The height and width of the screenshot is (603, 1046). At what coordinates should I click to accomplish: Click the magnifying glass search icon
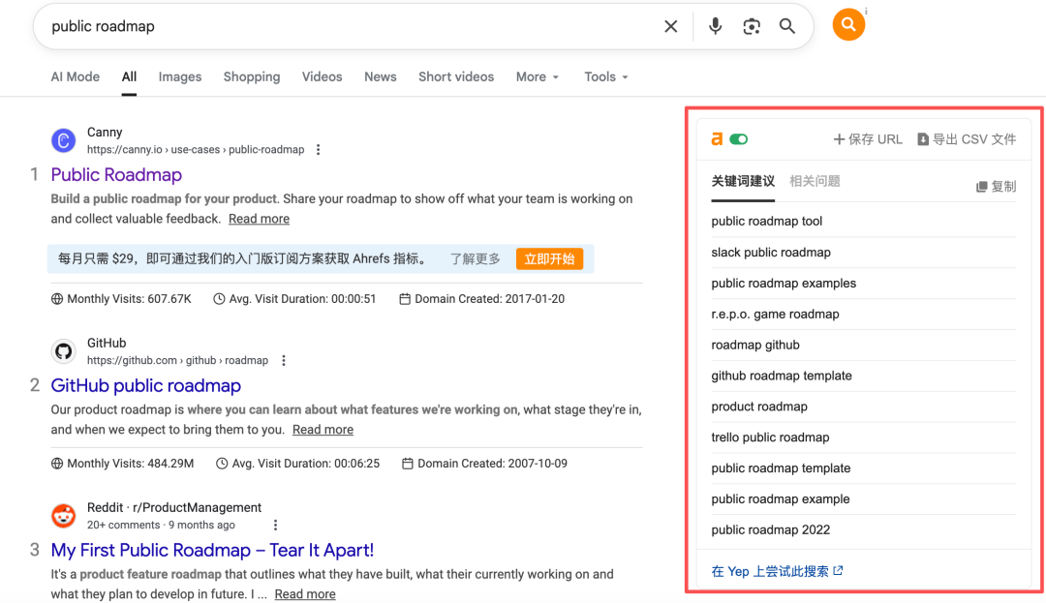(x=787, y=27)
